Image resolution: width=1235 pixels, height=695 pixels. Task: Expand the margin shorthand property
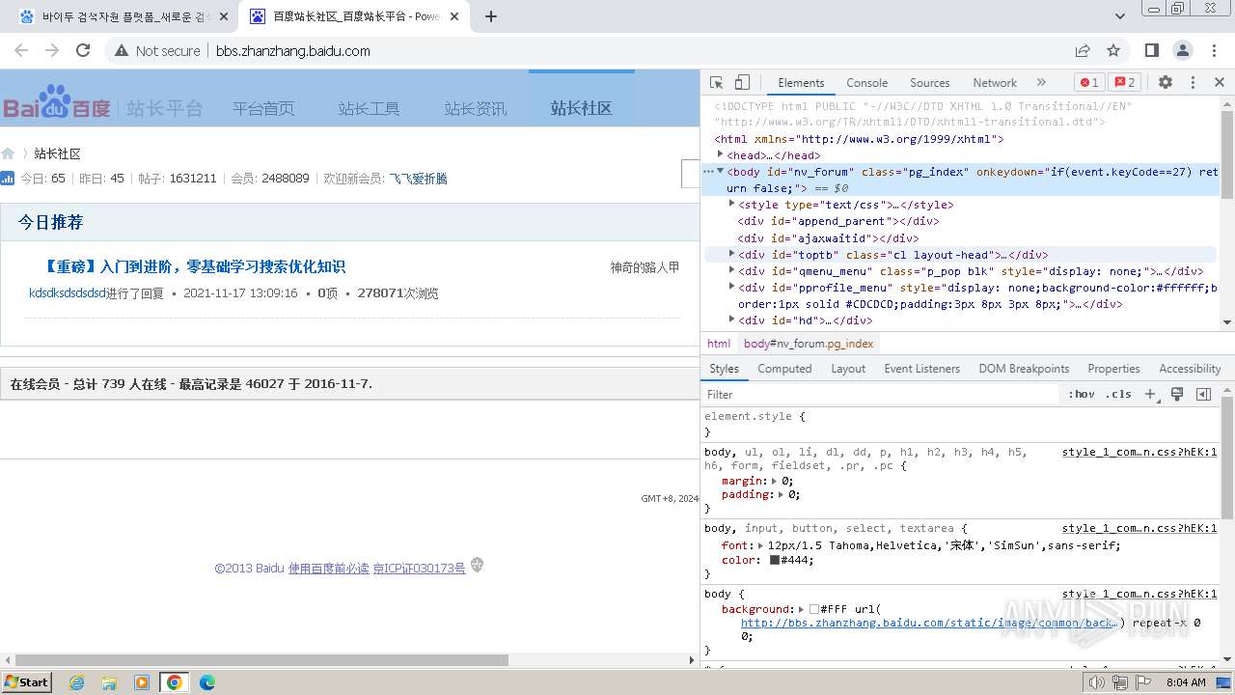774,481
